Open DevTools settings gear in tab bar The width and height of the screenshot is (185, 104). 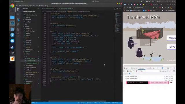[168, 68]
